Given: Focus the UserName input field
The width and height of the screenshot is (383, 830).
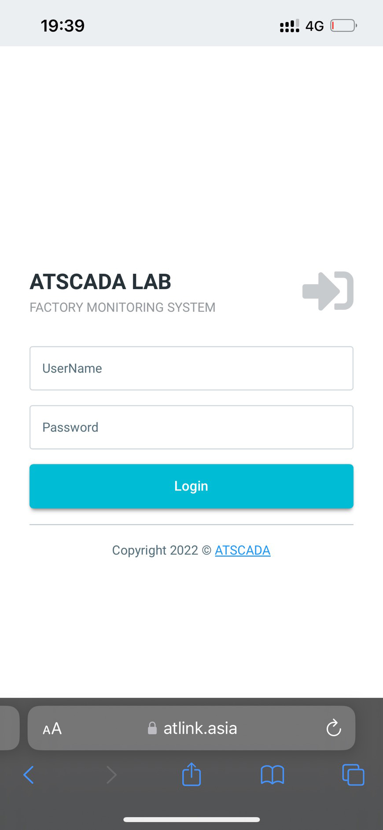Looking at the screenshot, I should tap(191, 368).
